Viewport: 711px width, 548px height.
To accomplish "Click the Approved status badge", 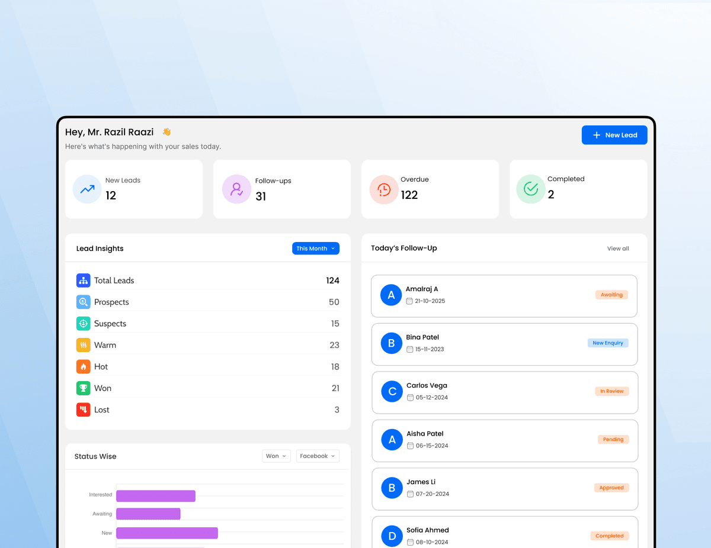I will click(611, 488).
